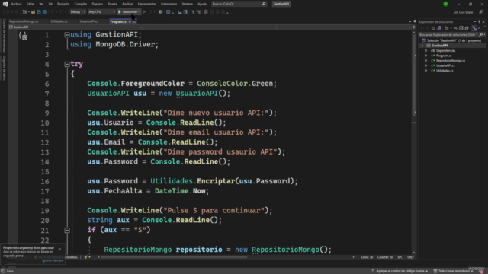
Task: Open the Proyecto menu
Action: tap(63, 4)
